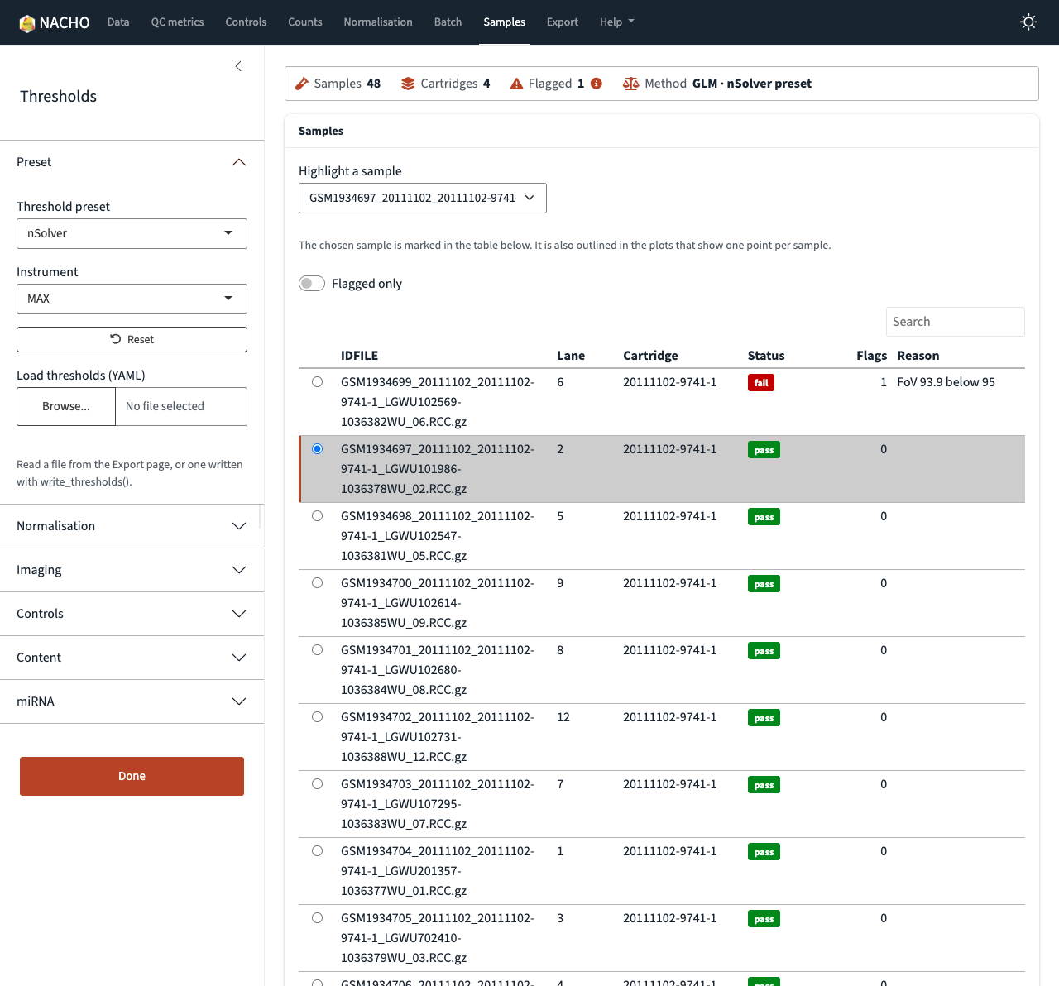The image size is (1059, 986).
Task: Click the Done button
Action: [x=132, y=776]
